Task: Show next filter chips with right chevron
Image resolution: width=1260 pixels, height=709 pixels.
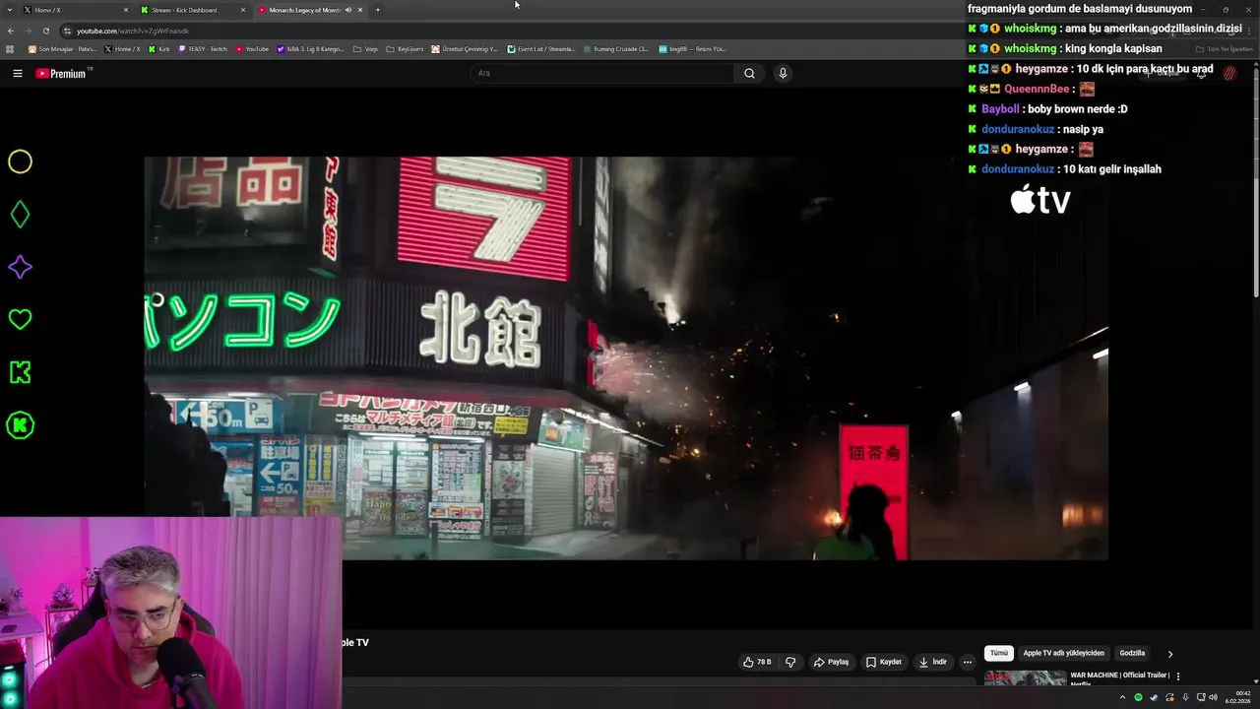Action: (1170, 653)
